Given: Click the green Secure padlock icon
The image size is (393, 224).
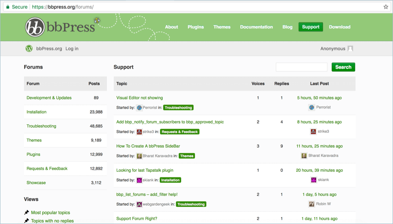Looking at the screenshot, I should pyautogui.click(x=7, y=7).
